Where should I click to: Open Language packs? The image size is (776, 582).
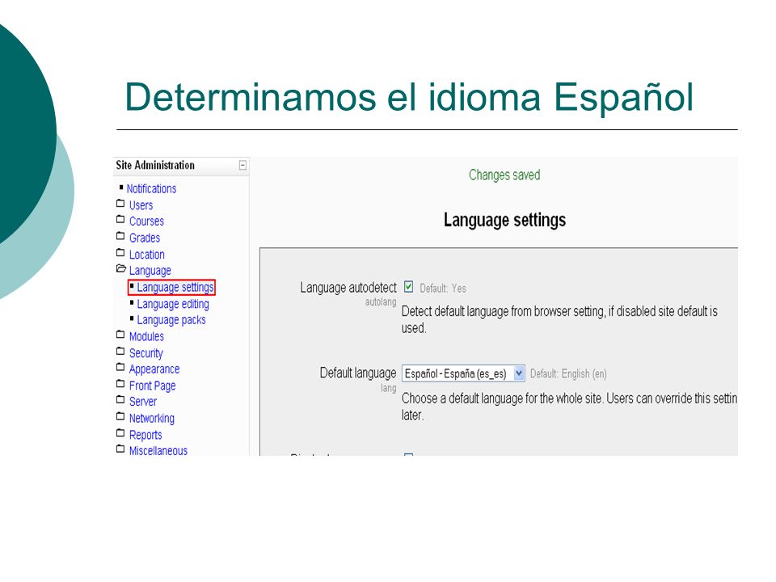click(171, 320)
